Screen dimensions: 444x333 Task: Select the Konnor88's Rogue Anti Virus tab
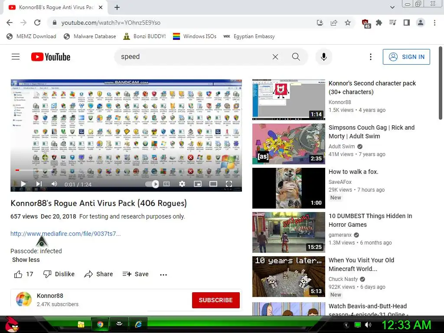click(x=55, y=7)
